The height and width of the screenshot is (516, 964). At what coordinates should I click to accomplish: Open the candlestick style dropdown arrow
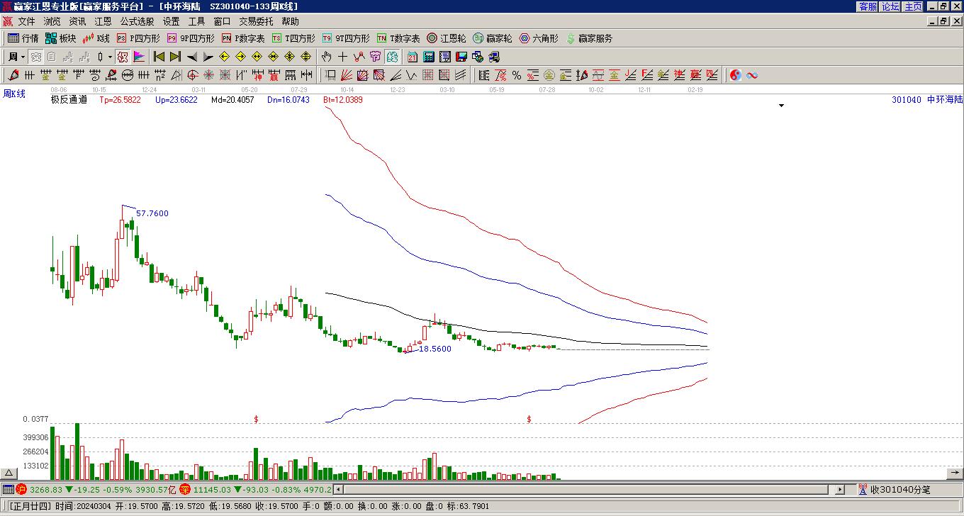pos(110,57)
